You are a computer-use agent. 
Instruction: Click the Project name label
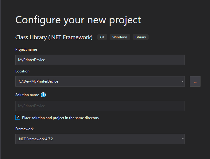click(26, 49)
